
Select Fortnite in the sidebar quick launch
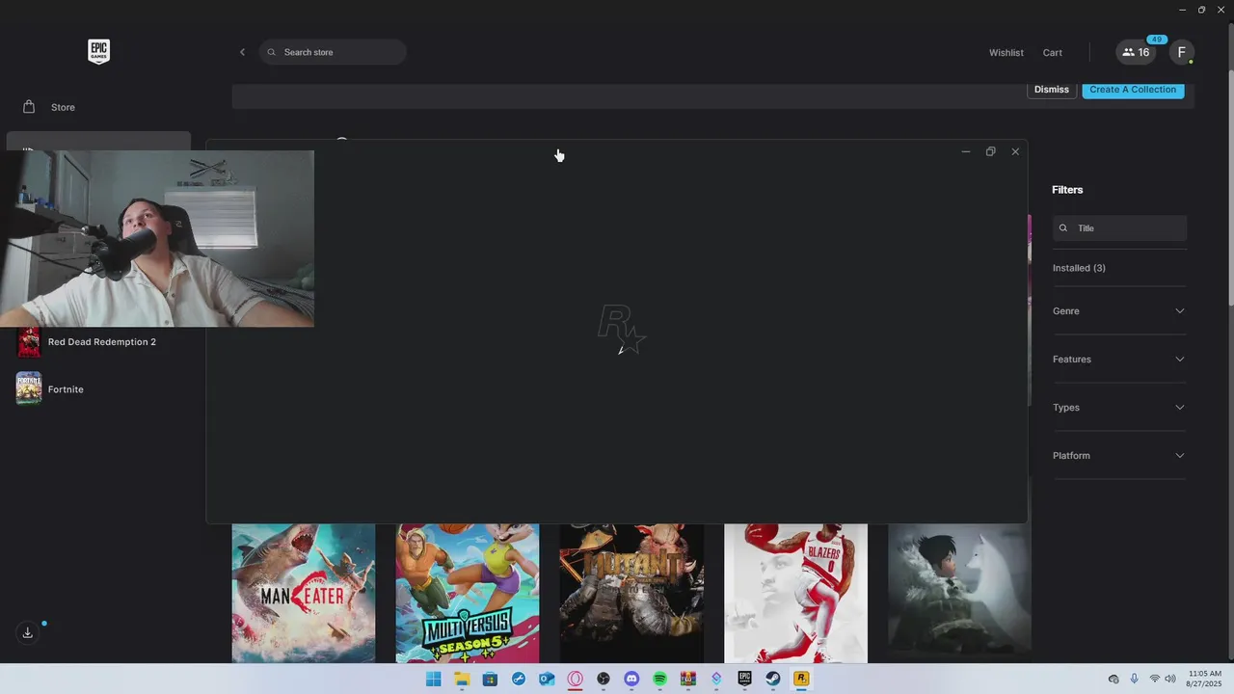(x=66, y=389)
